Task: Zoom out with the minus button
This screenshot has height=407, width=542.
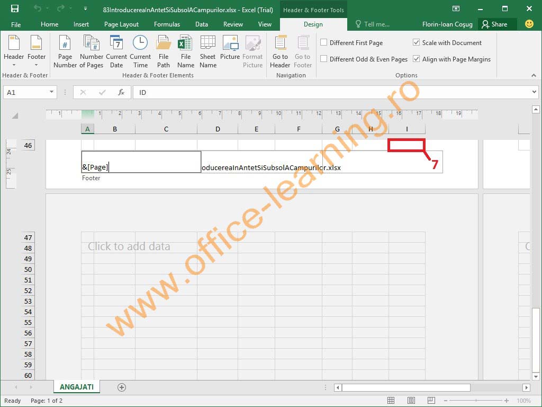Action: (x=446, y=401)
